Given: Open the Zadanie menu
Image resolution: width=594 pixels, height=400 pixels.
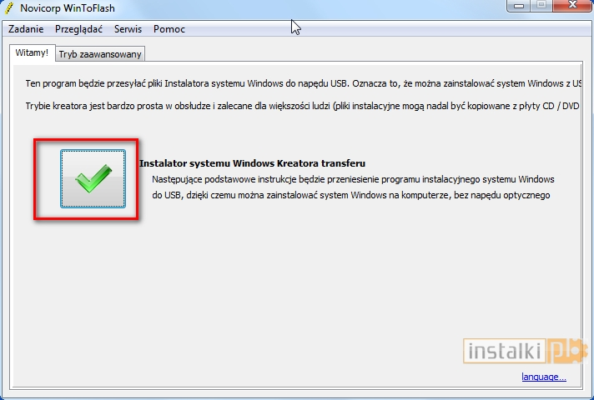Looking at the screenshot, I should (x=26, y=29).
